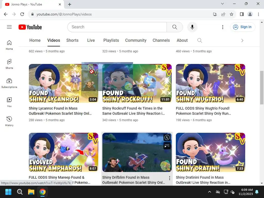Viewport: 264px width, 198px height.
Task: Reload the page
Action: tap(22, 14)
